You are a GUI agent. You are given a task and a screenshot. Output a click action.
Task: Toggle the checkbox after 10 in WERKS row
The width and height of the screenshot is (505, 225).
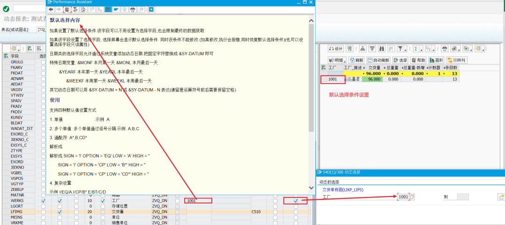(x=103, y=201)
